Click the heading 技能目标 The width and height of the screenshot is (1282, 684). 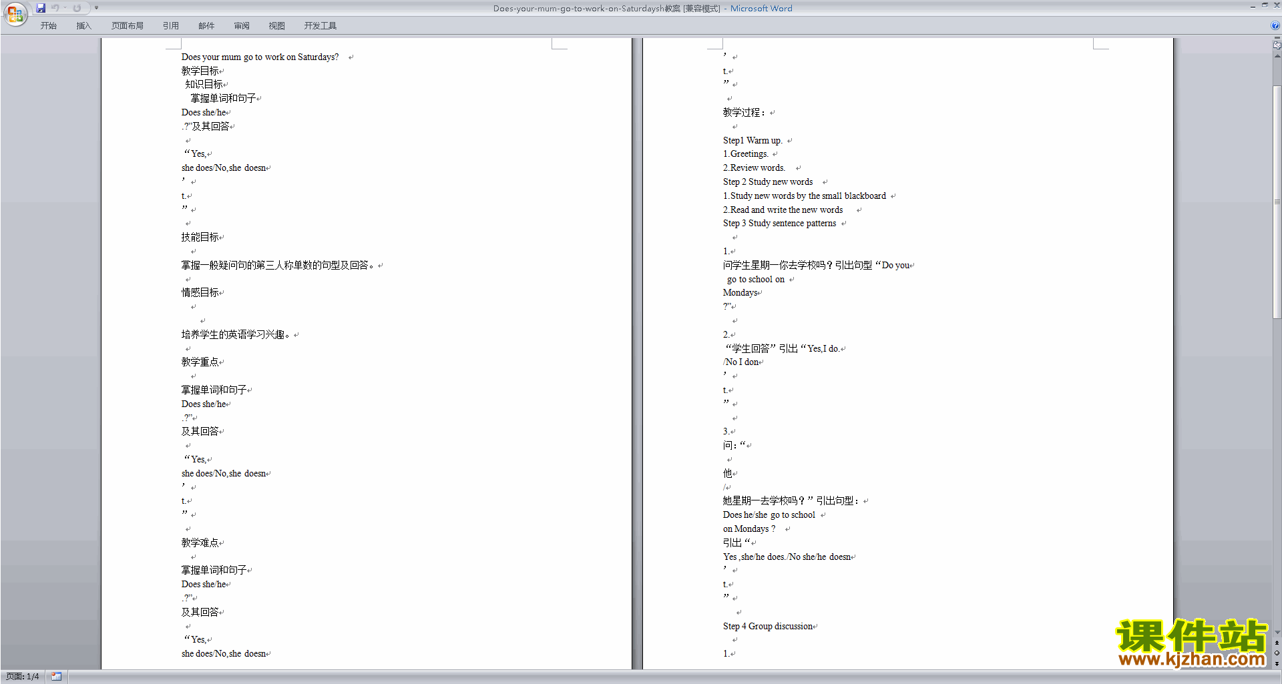pos(200,238)
